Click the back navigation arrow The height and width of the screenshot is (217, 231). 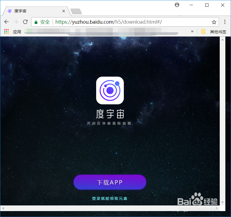[6, 22]
